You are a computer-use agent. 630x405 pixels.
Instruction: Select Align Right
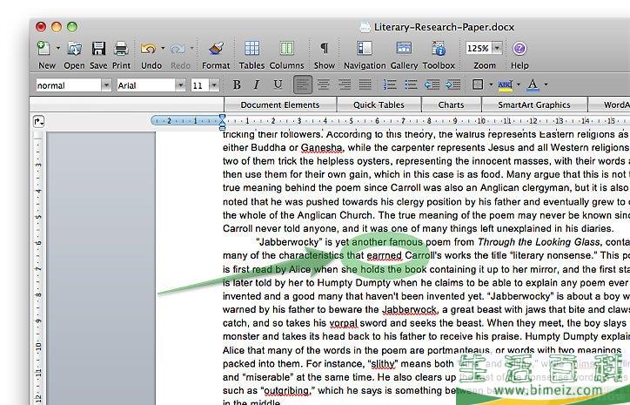pyautogui.click(x=345, y=84)
